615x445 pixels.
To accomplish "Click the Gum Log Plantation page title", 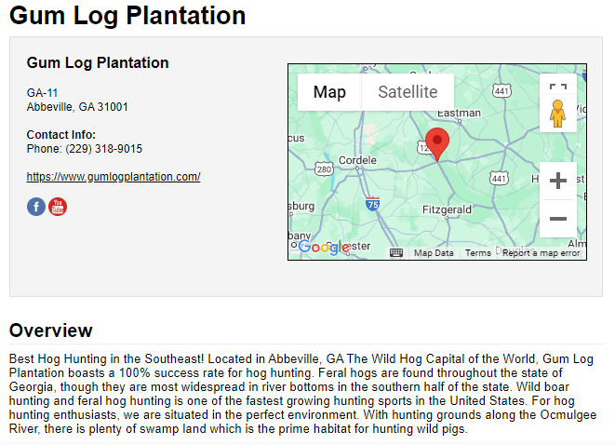I will (127, 16).
